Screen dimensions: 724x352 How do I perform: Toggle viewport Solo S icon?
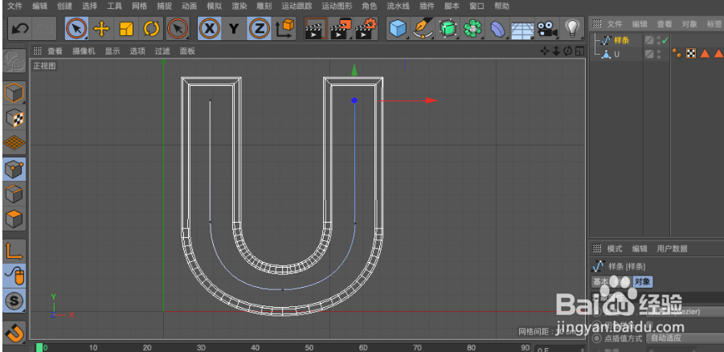(x=14, y=301)
